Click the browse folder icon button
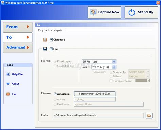The width and height of the screenshot is (161, 130). [149, 116]
